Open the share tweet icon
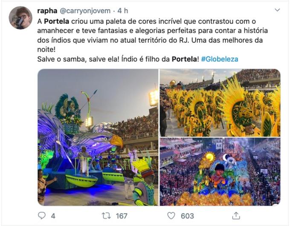The image size is (290, 226). click(x=235, y=216)
